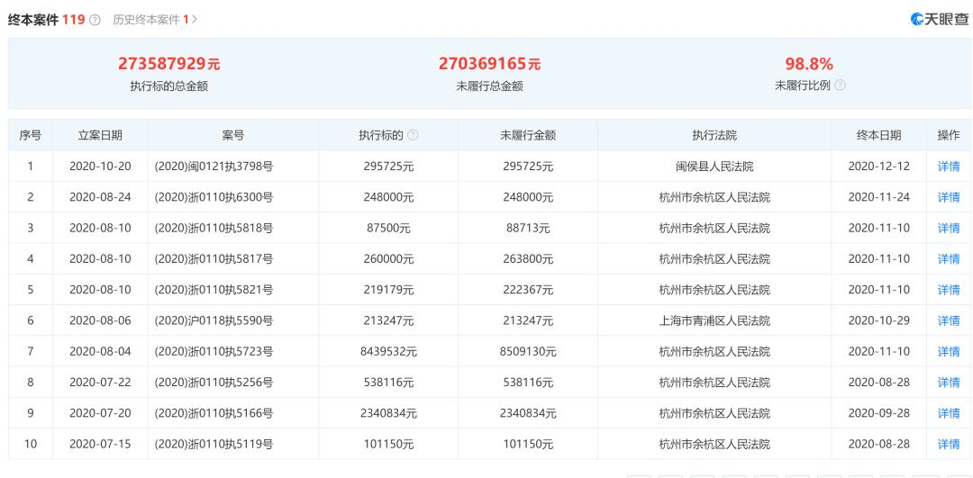Click the 天眼查 logo at top right
Screen dimensions: 973x478
(x=939, y=19)
